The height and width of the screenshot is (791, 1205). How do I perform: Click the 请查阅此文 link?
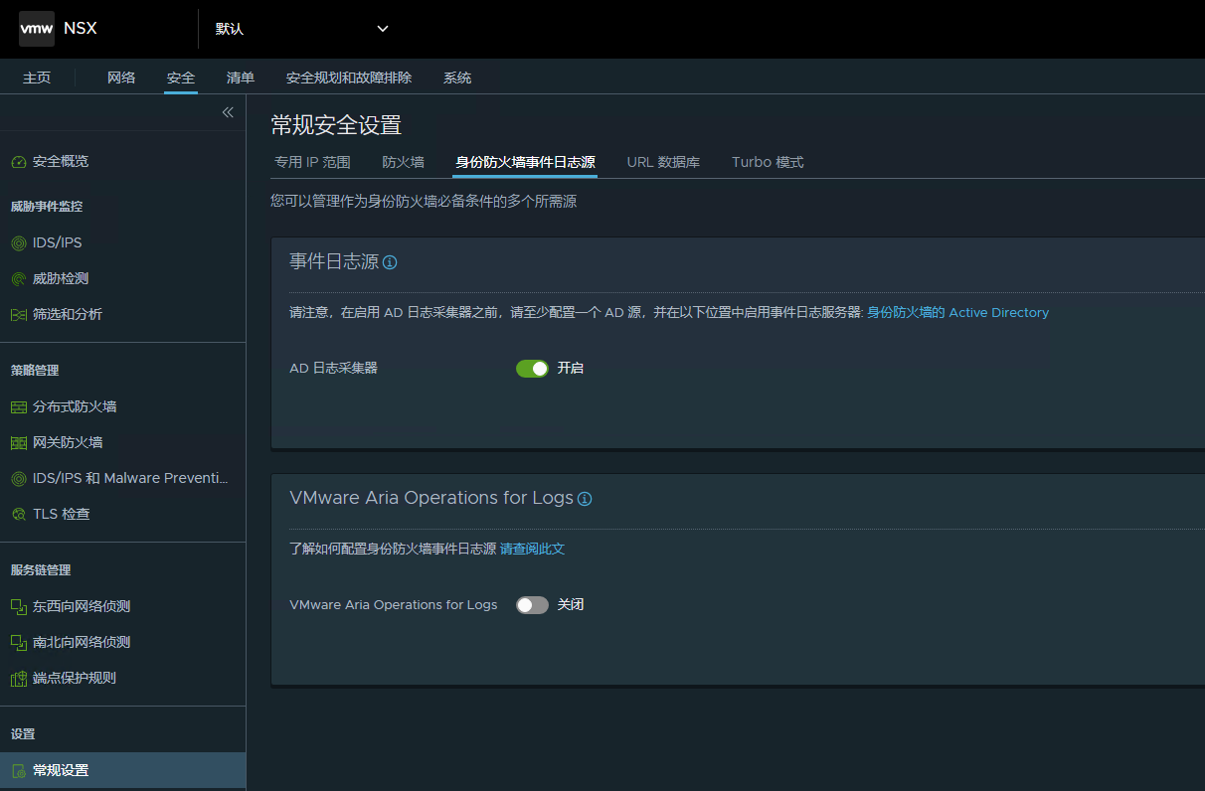tap(532, 549)
